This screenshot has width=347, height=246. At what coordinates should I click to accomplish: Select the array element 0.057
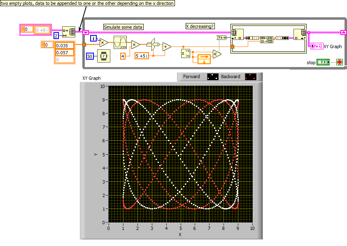pyautogui.click(x=64, y=53)
